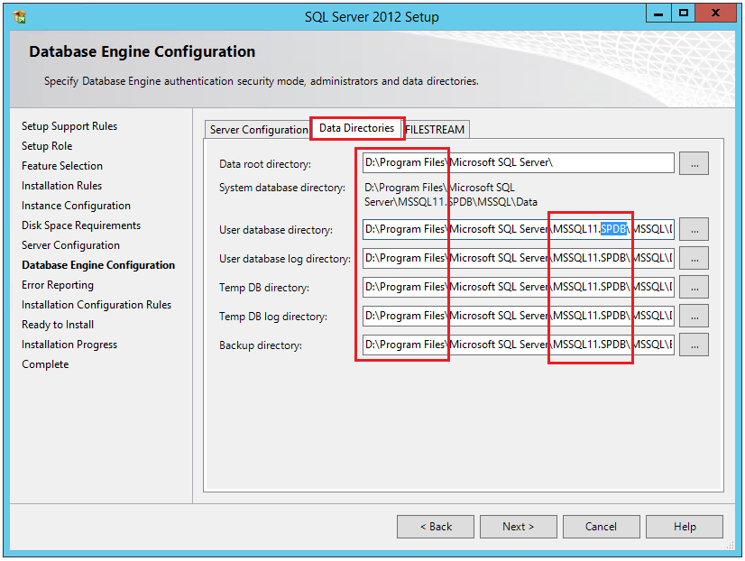This screenshot has height=561, width=745.
Task: Select the Data Directories tab
Action: [356, 128]
